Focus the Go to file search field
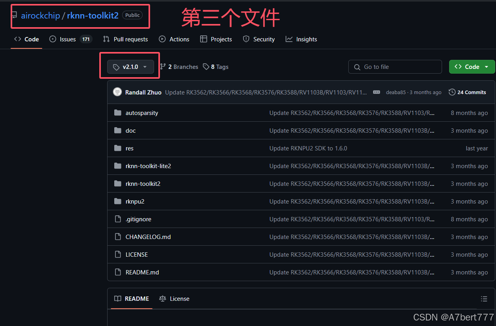 point(395,67)
